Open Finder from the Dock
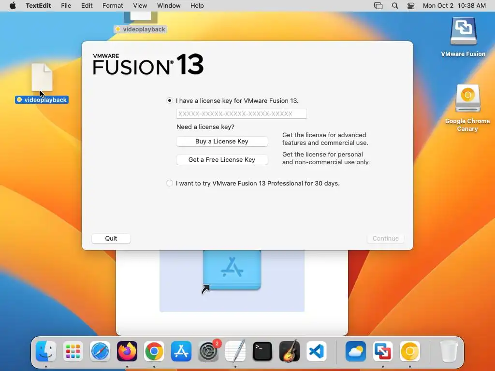The height and width of the screenshot is (371, 495). [x=46, y=351]
